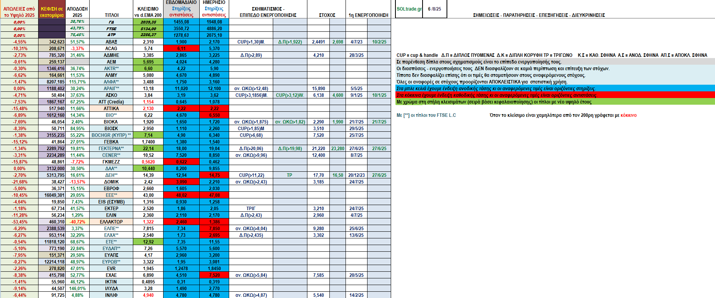Click the ΑΒΑΞ stock title cell
Screen dimensions: 715x298
pos(111,42)
